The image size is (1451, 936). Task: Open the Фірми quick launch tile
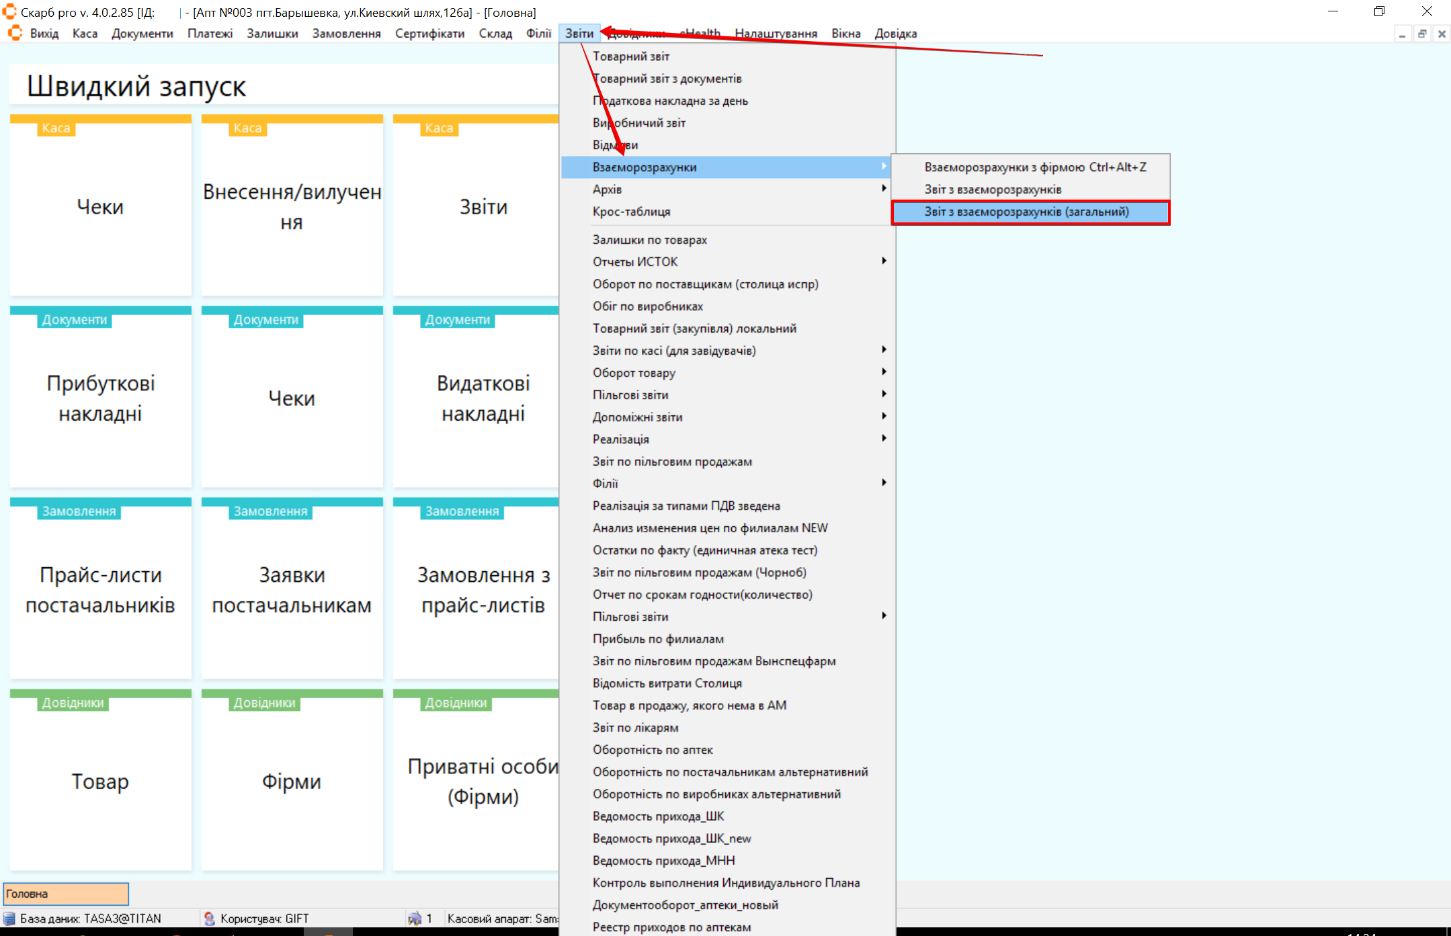(292, 781)
